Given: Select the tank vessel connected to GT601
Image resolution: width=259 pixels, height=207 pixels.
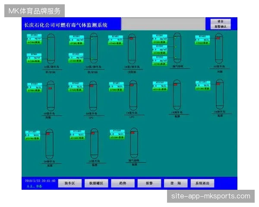Looking at the screenshot, I should [x=133, y=95].
